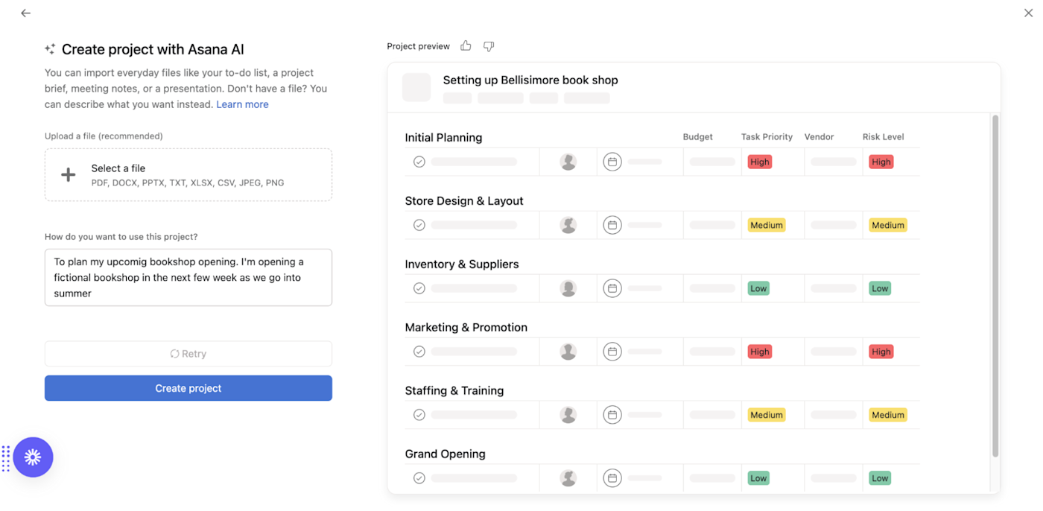This screenshot has height=511, width=1043.
Task: Click the Marketing & Promotion section heading
Action: (x=466, y=328)
